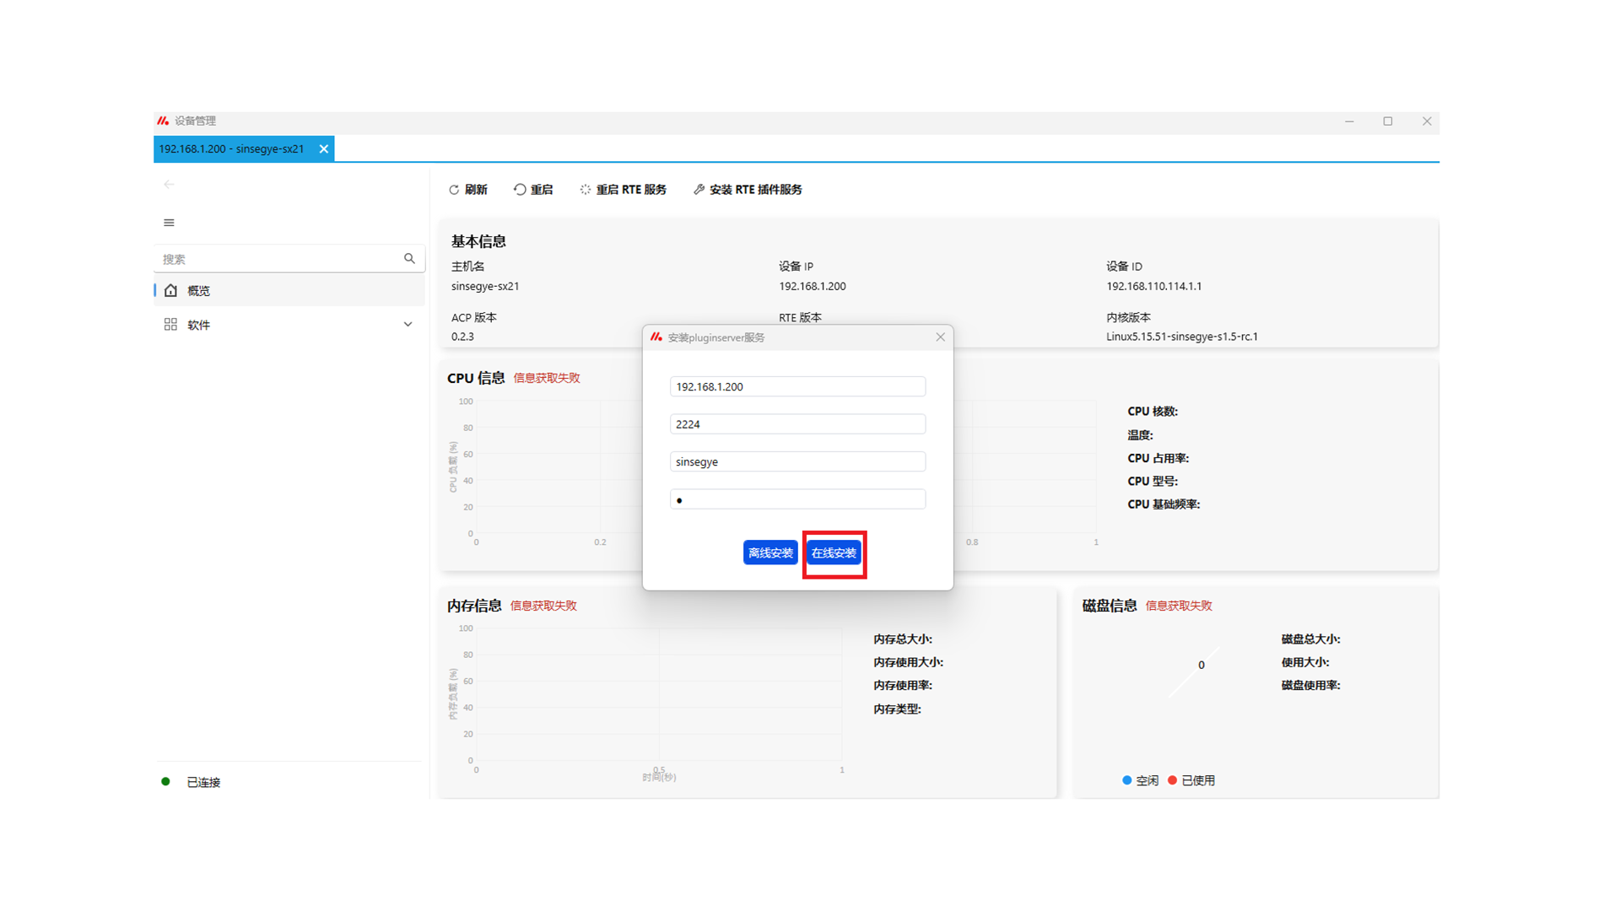1620x911 pixels.
Task: Click the password input field
Action: coord(796,499)
